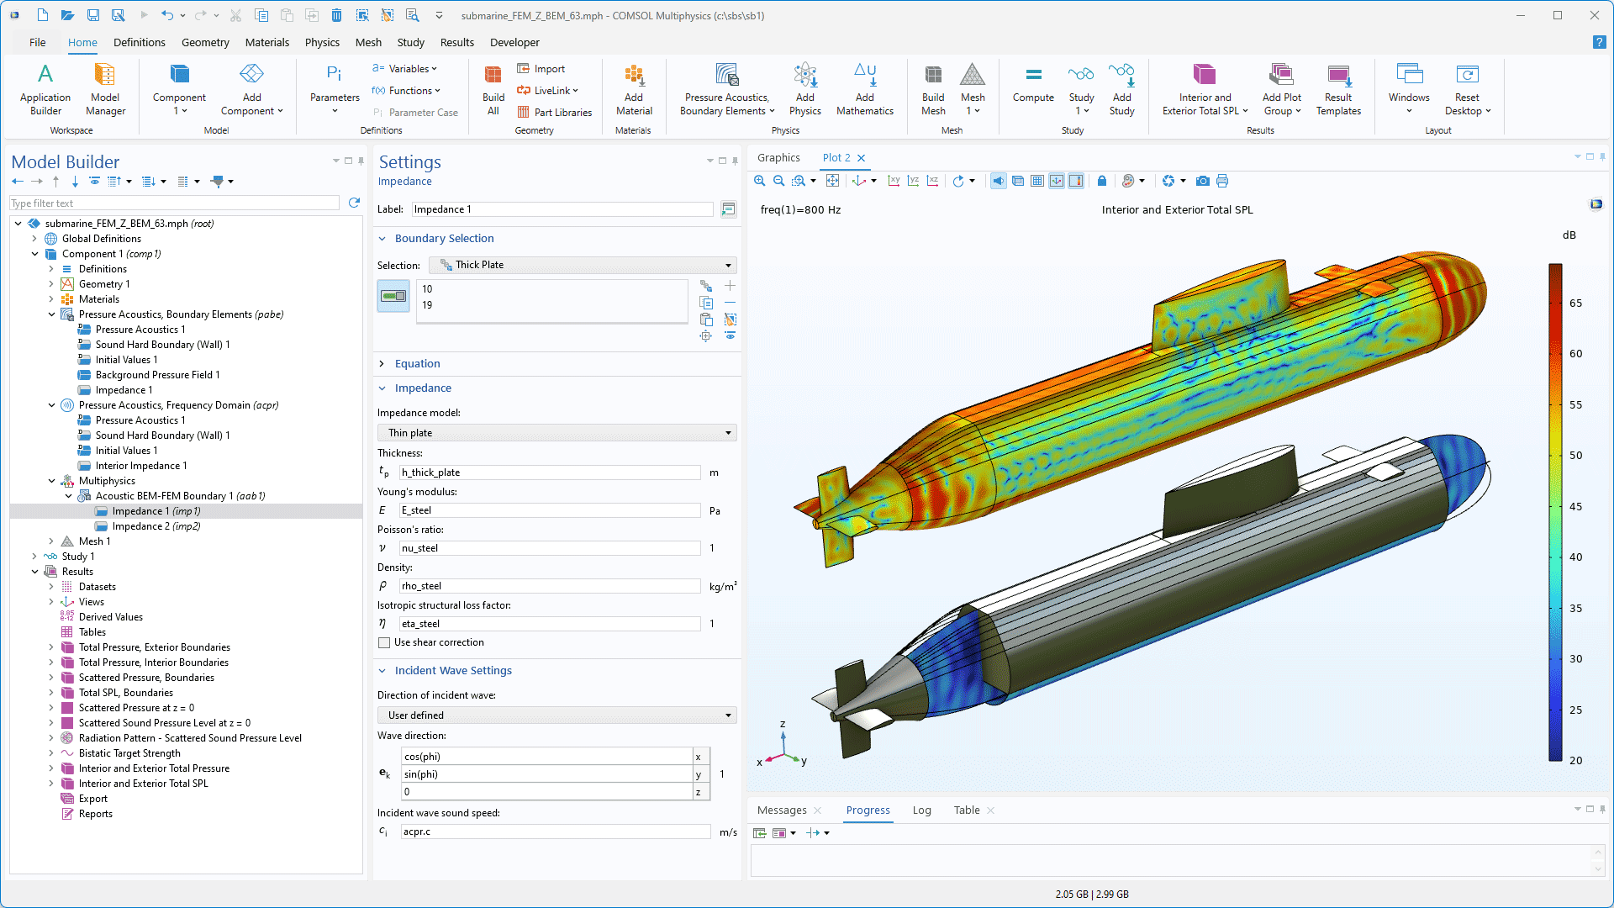Switch to the XZ view
The image size is (1614, 908).
(x=932, y=181)
